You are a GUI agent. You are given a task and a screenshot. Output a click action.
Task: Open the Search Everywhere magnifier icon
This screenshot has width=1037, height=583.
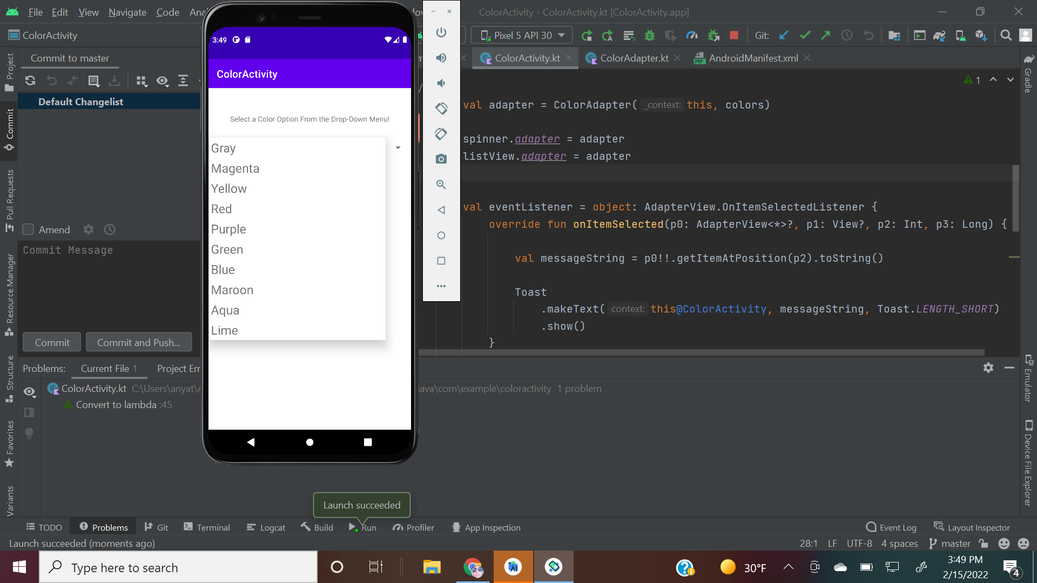point(1006,36)
